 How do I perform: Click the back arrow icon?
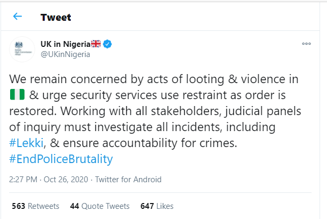[18, 17]
